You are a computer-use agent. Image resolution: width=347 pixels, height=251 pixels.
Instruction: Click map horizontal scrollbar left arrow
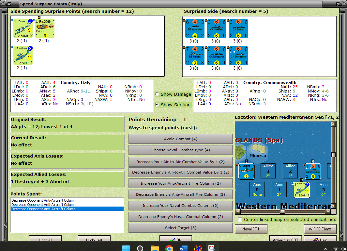[x=238, y=211]
